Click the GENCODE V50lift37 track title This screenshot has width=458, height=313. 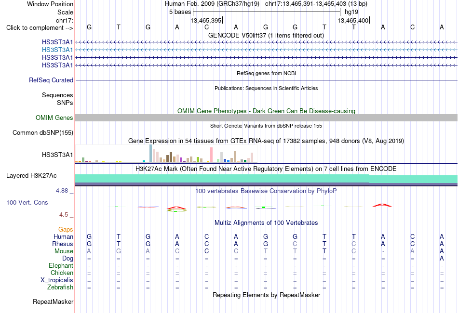266,35
